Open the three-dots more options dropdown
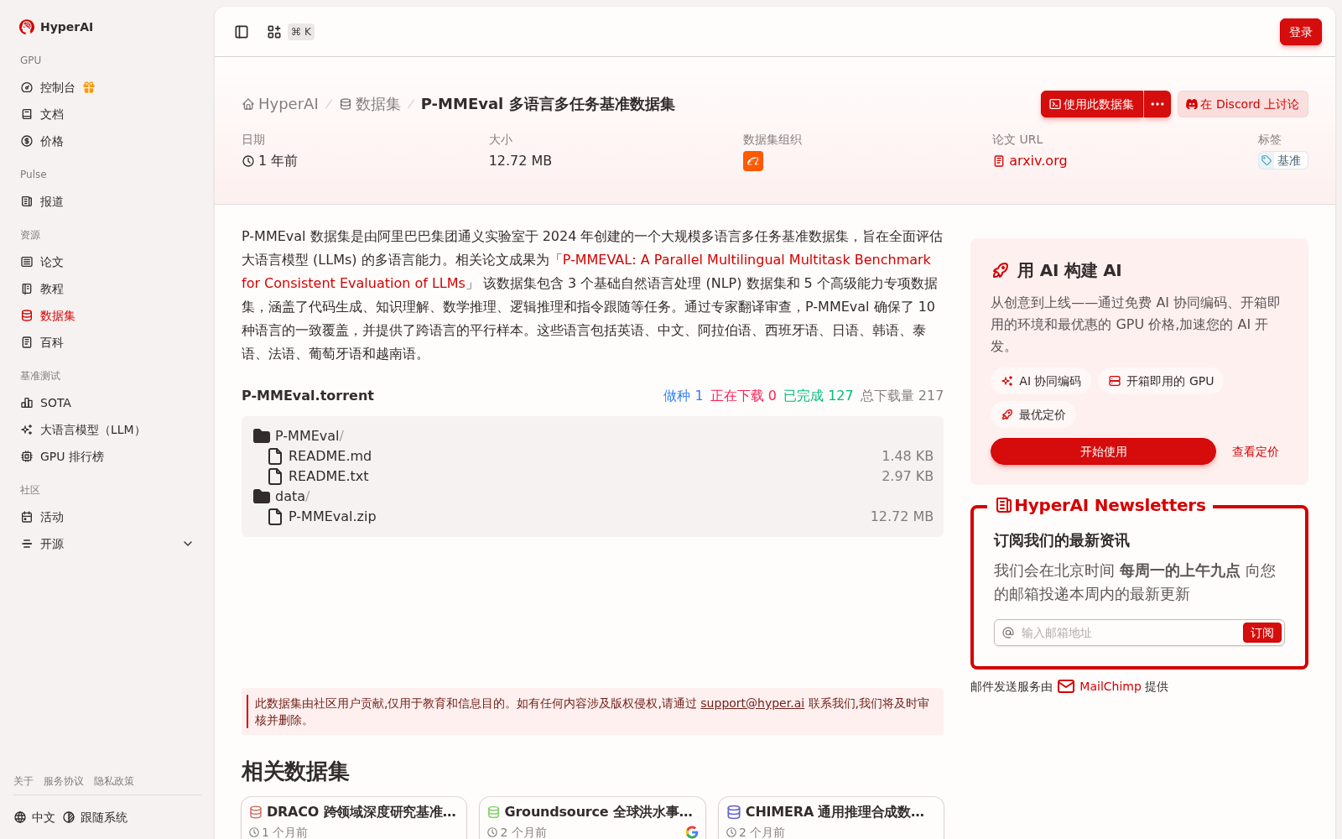The width and height of the screenshot is (1342, 839). pyautogui.click(x=1157, y=104)
